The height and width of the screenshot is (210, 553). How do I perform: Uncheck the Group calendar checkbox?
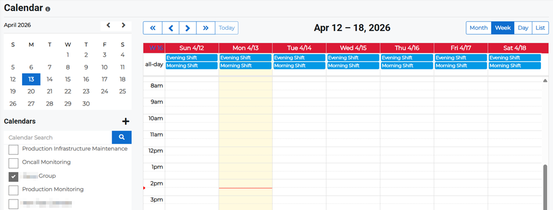tap(13, 177)
